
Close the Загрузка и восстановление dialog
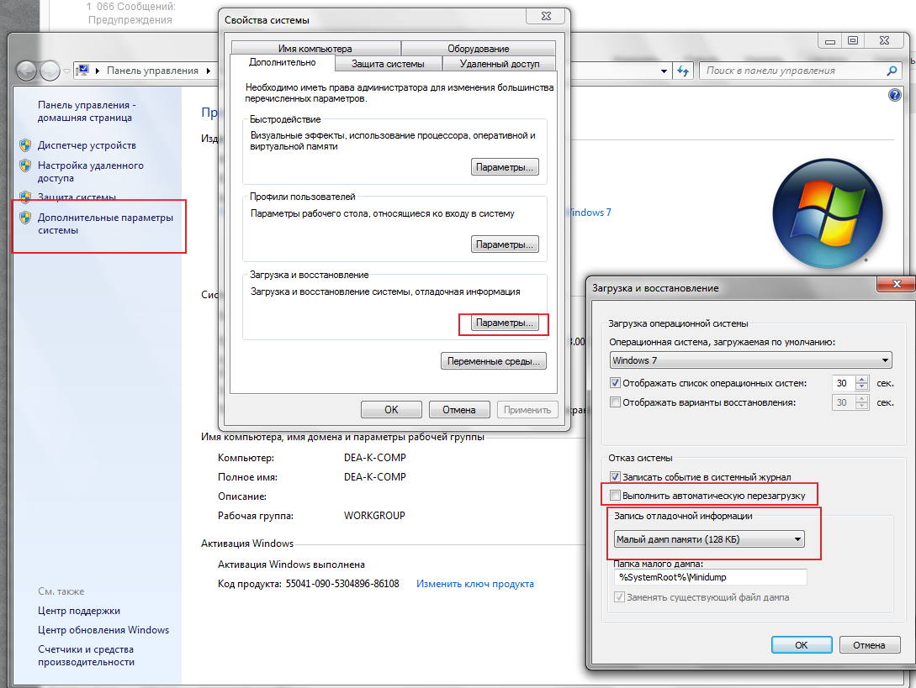pos(897,284)
